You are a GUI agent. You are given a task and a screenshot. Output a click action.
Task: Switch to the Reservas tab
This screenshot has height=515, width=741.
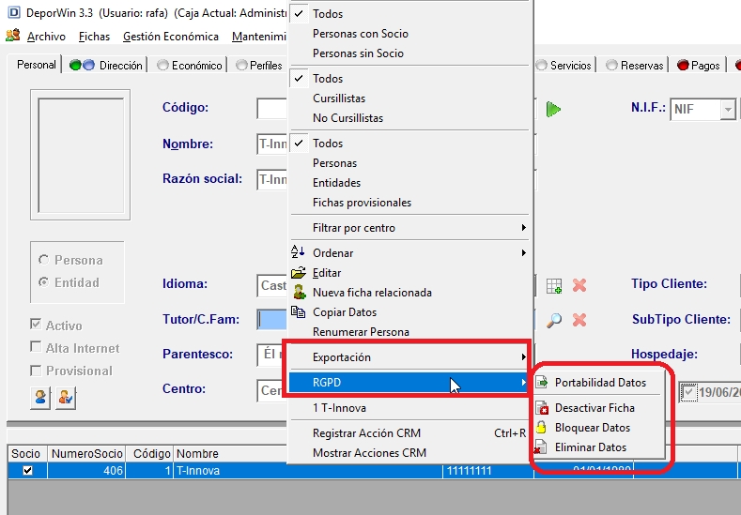(x=636, y=65)
